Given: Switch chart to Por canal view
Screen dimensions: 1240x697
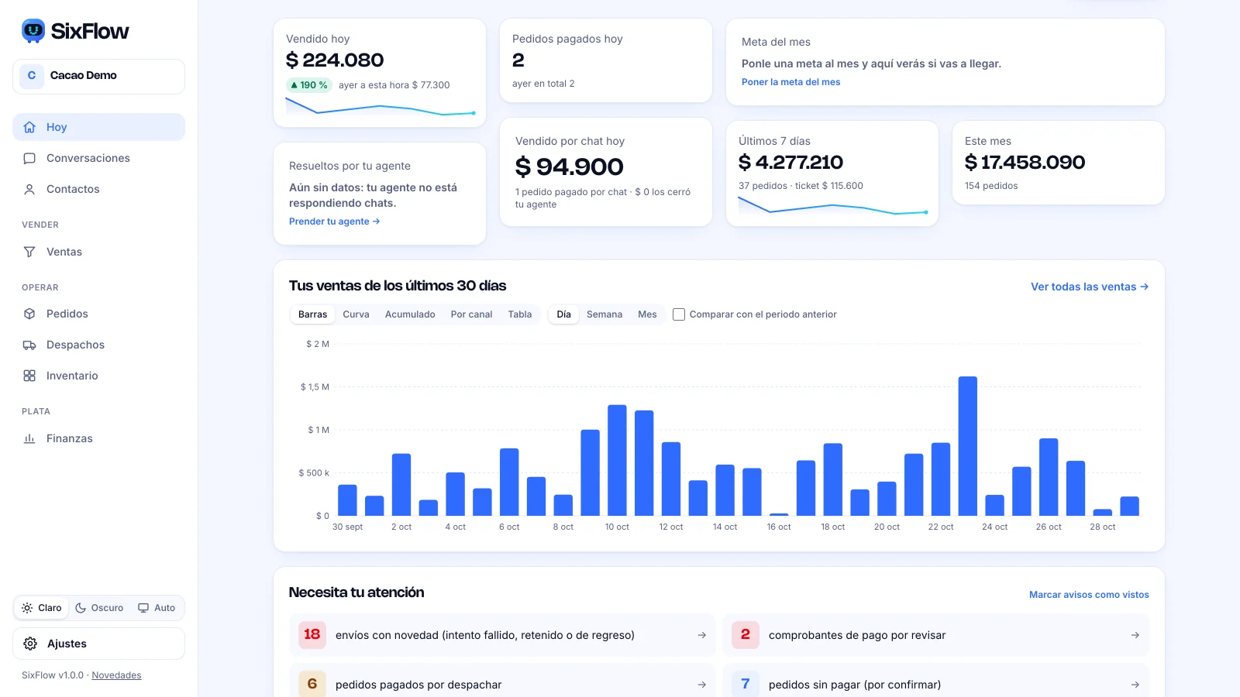Looking at the screenshot, I should pos(471,314).
